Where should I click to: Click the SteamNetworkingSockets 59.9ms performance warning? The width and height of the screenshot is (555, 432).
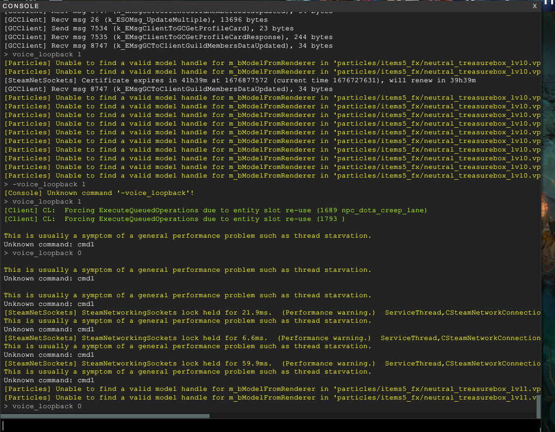click(x=217, y=363)
